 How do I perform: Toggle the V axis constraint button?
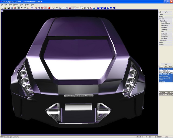pyautogui.click(x=22, y=8)
